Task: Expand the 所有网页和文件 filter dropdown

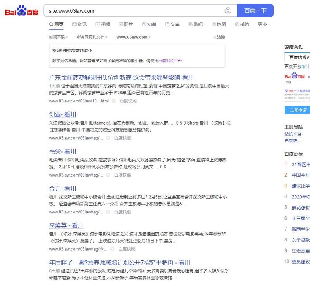Action: [92, 37]
